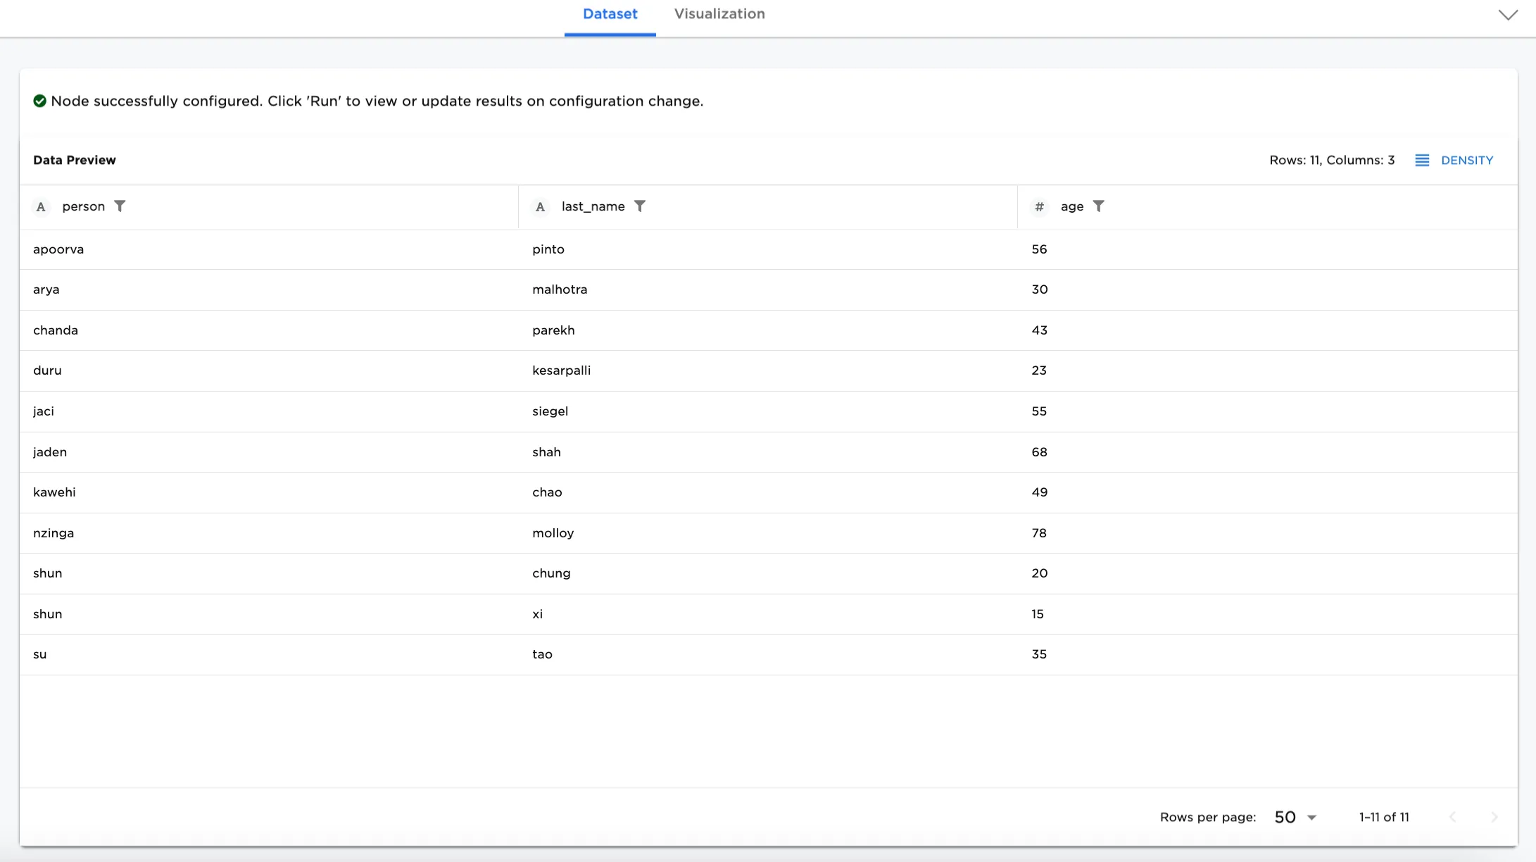Open filter menu on last_name column
Viewport: 1536px width, 862px height.
click(x=641, y=206)
